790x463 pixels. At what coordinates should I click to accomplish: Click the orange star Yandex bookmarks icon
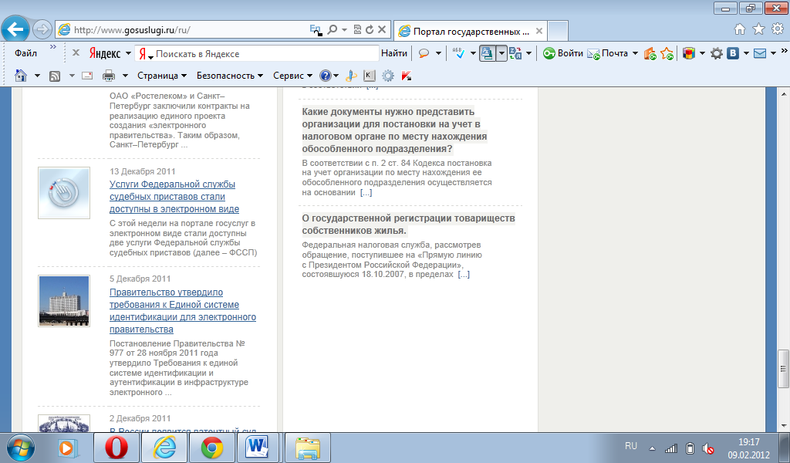click(x=667, y=53)
